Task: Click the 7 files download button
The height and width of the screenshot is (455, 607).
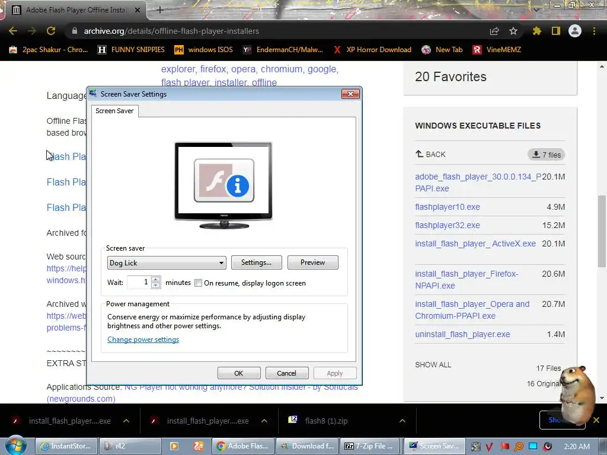Action: pyautogui.click(x=546, y=155)
